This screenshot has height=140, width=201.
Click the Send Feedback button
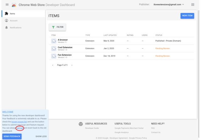[12, 137]
